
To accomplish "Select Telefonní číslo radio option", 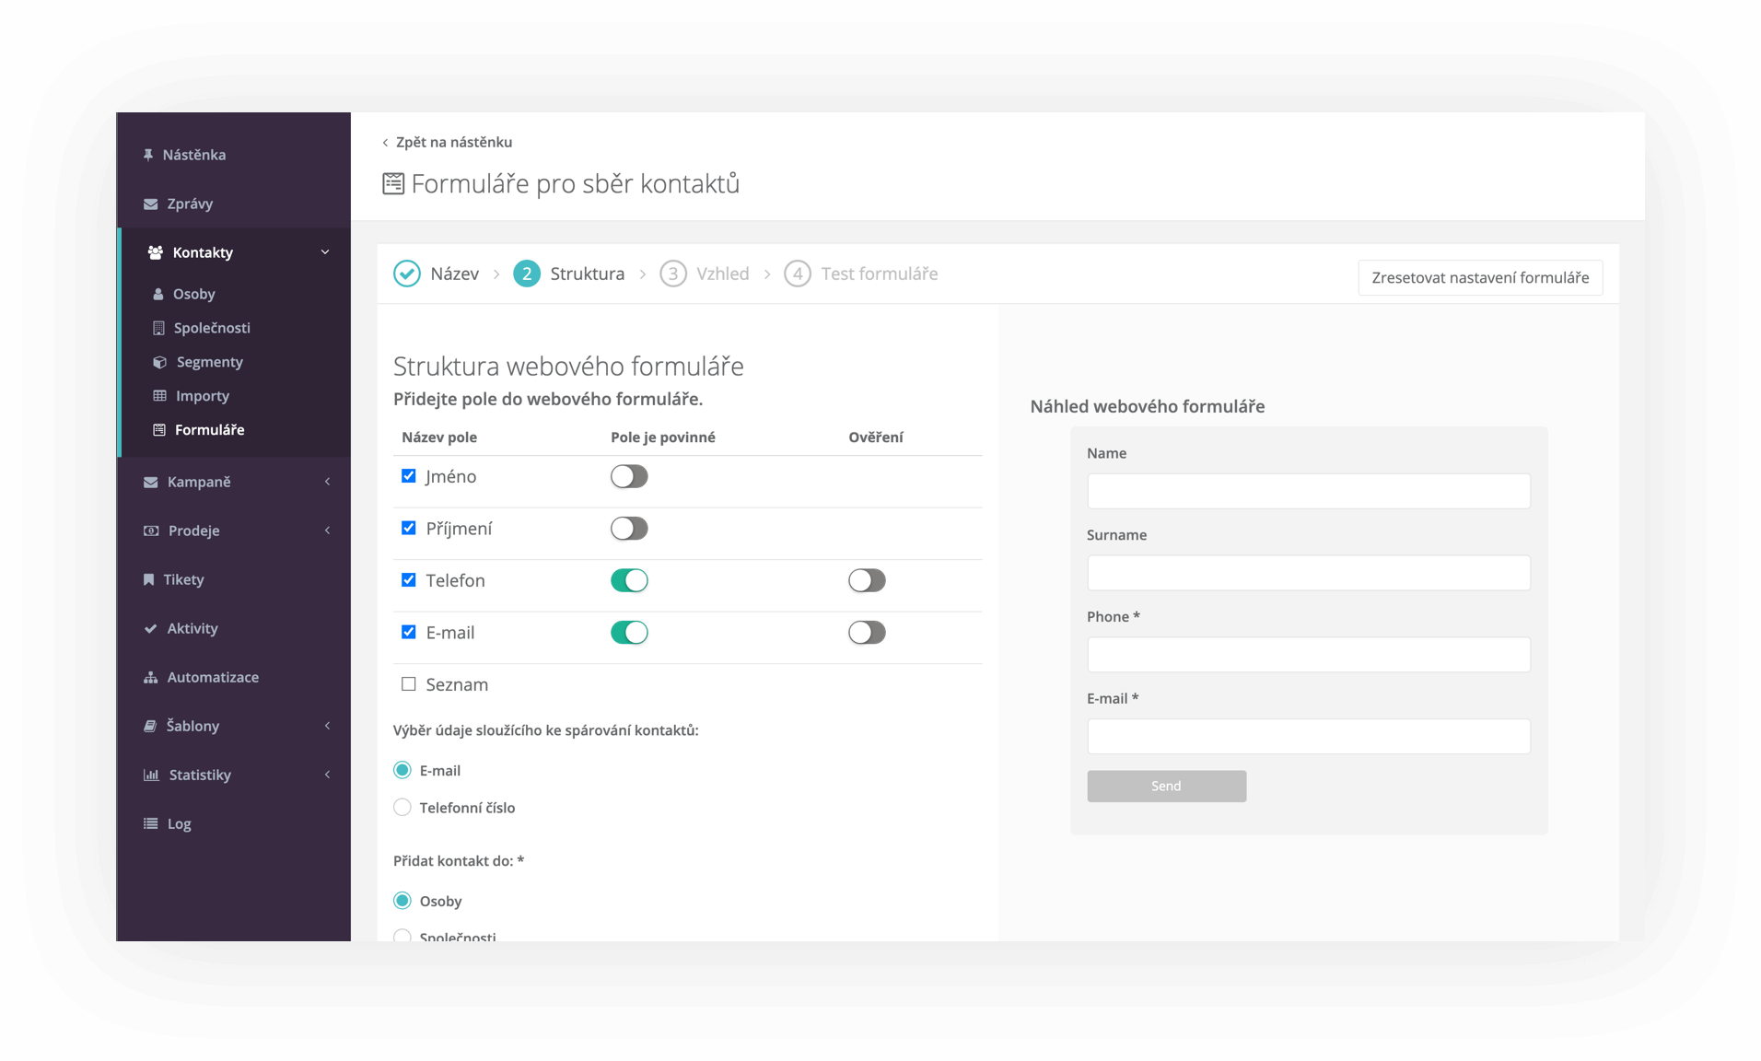I will [402, 808].
